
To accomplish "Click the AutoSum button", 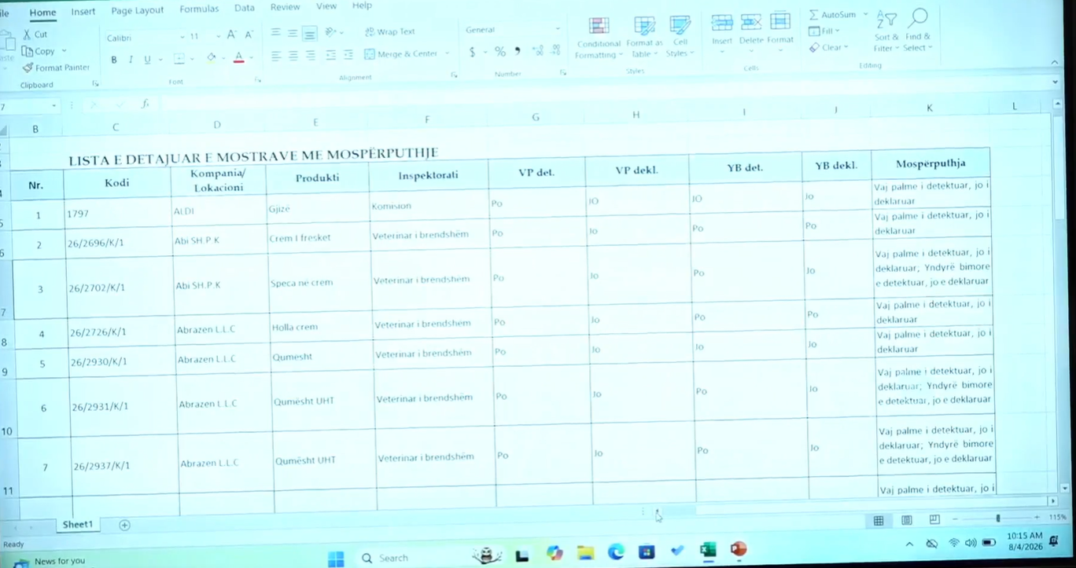I will coord(832,15).
